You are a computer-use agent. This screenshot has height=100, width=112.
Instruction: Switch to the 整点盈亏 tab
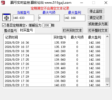[10, 31]
